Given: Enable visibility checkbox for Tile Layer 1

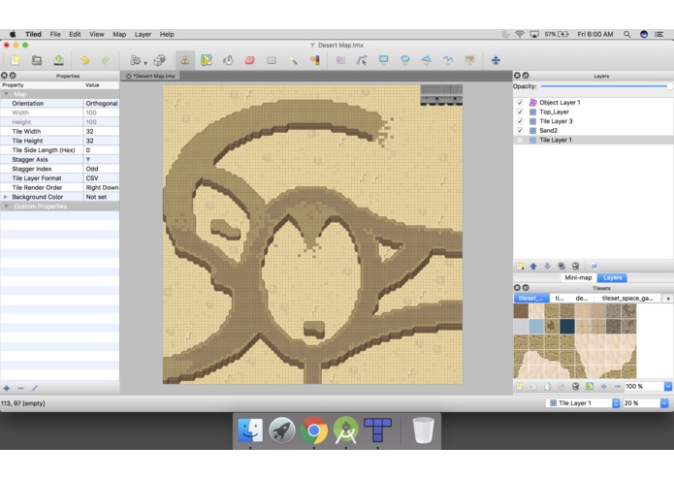Looking at the screenshot, I should [520, 140].
